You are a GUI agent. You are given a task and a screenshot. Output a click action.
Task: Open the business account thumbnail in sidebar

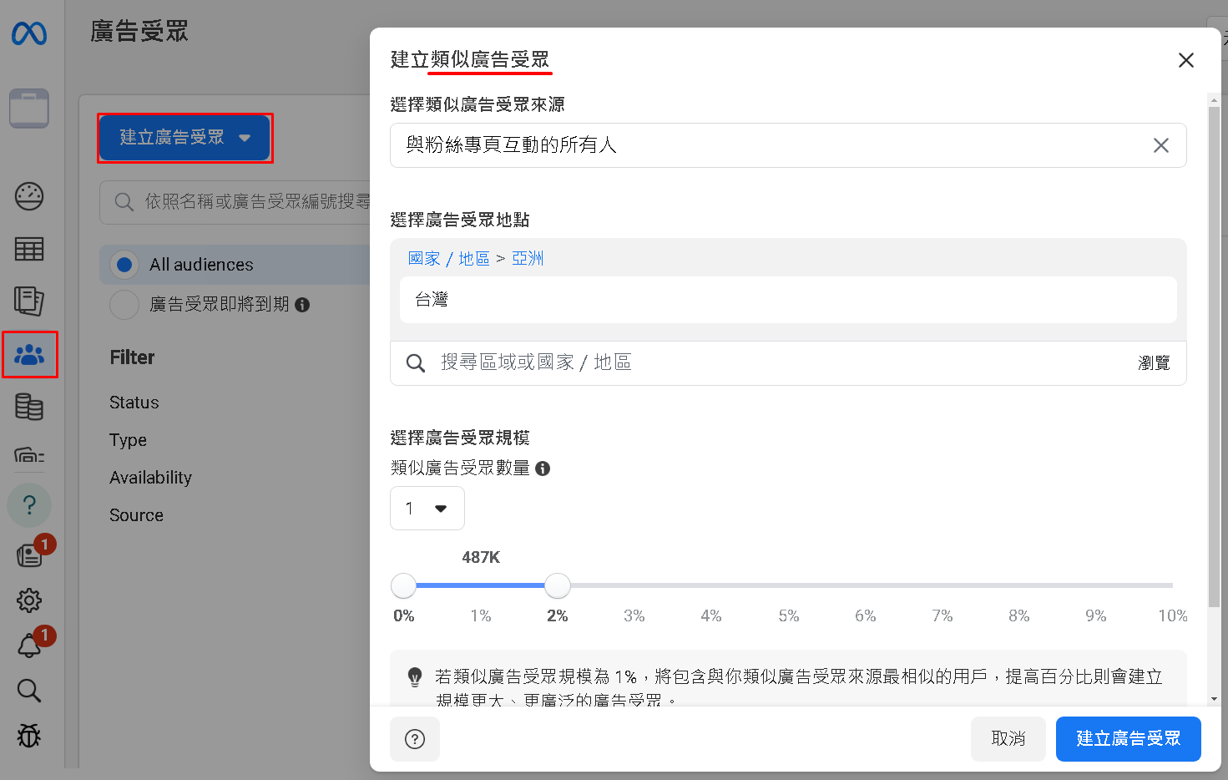click(29, 109)
